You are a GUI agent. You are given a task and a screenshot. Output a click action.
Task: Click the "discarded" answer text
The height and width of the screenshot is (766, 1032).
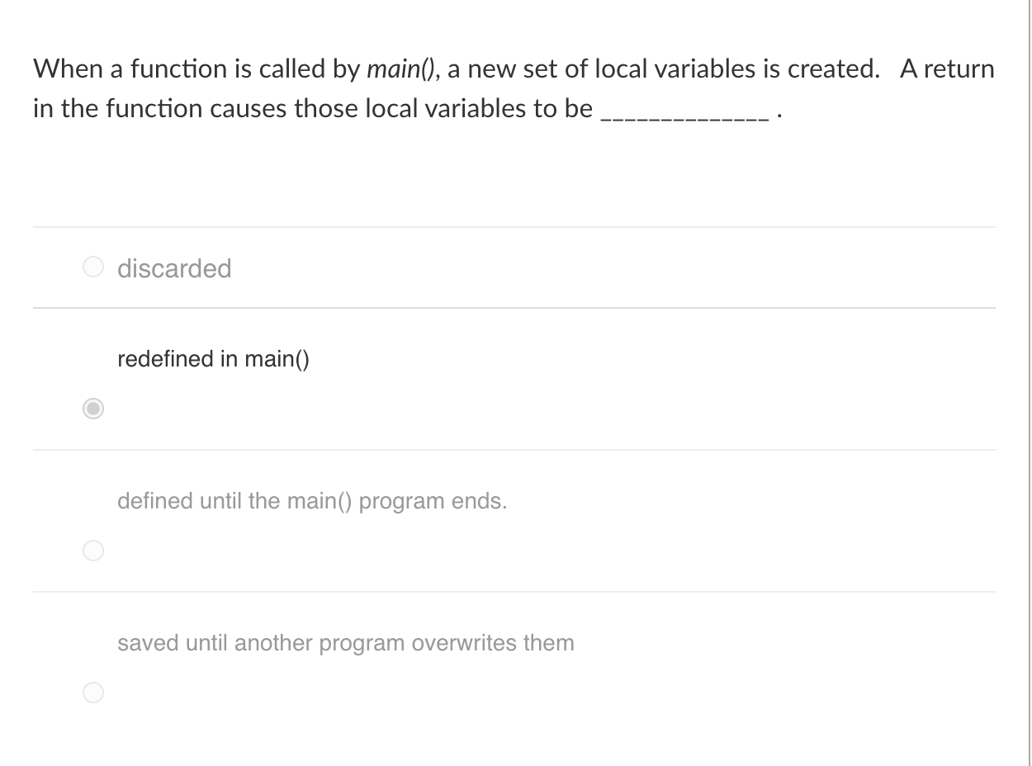[174, 268]
